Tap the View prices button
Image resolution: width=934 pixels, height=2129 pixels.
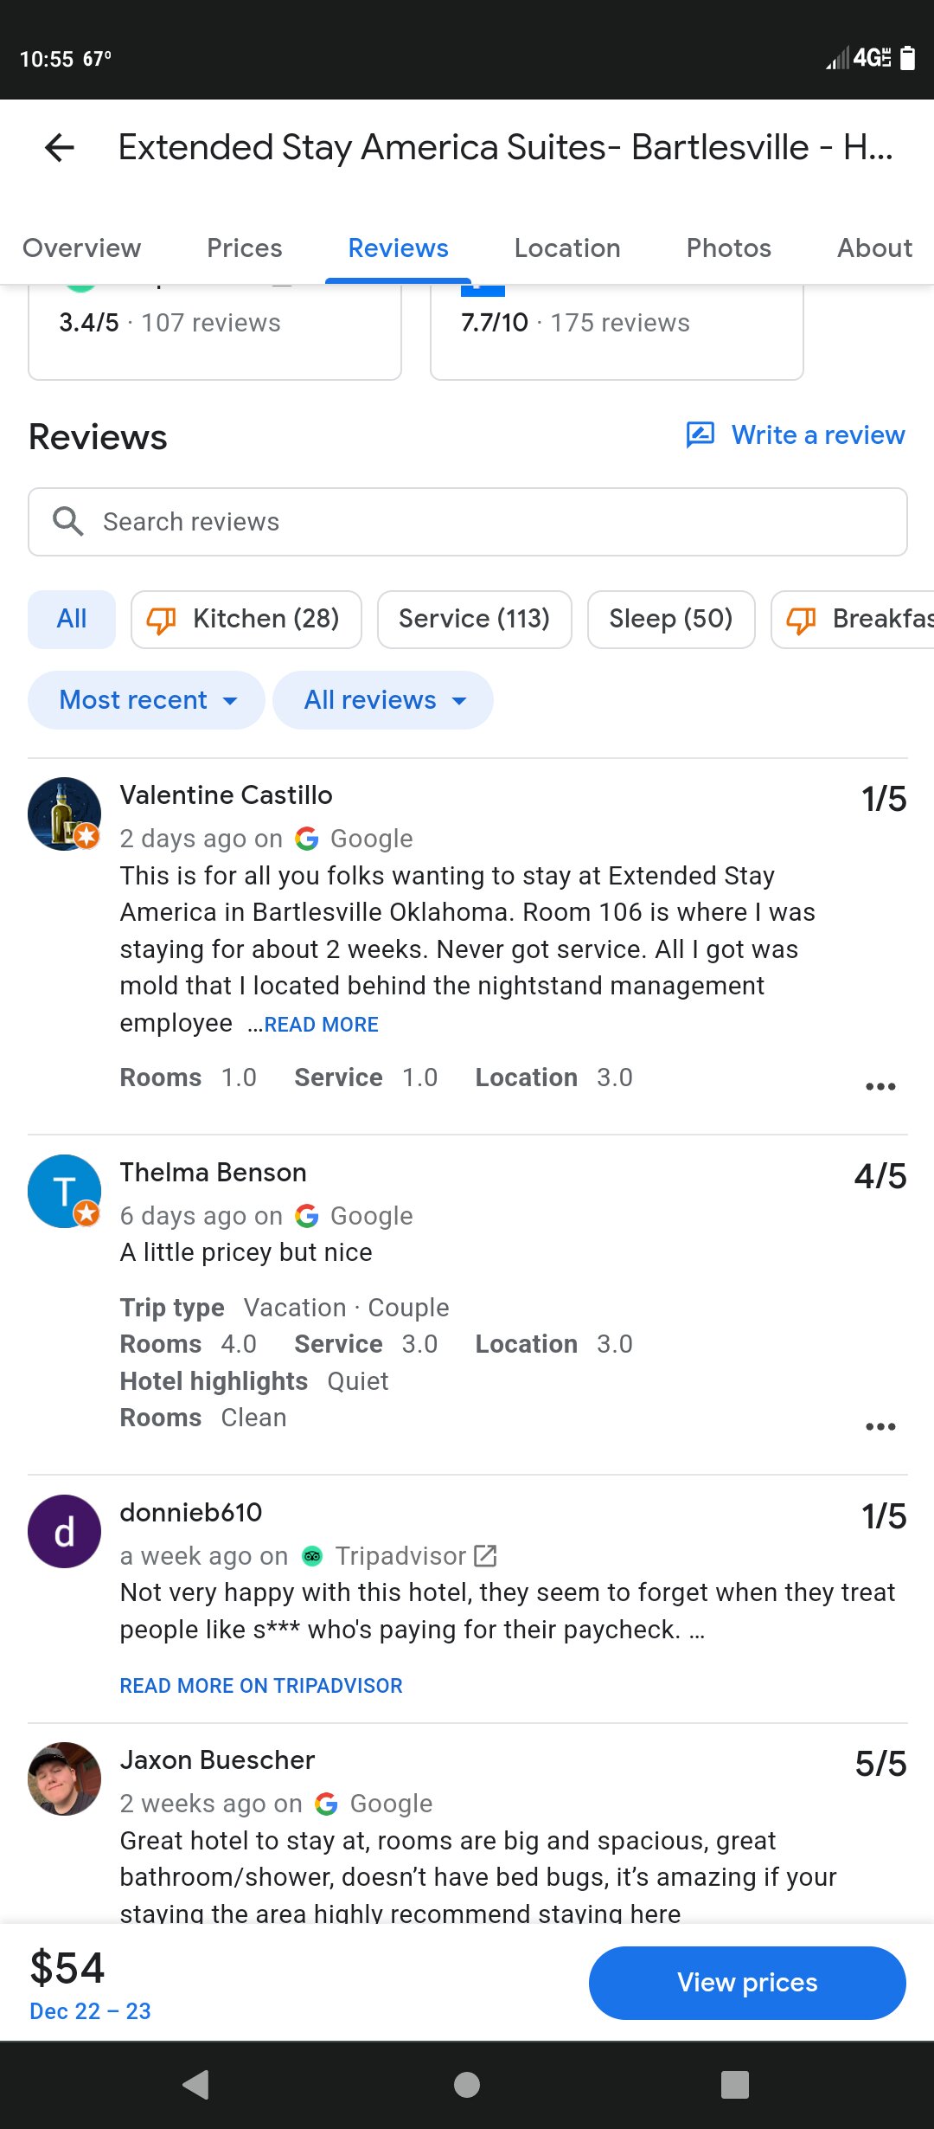[x=747, y=1983]
